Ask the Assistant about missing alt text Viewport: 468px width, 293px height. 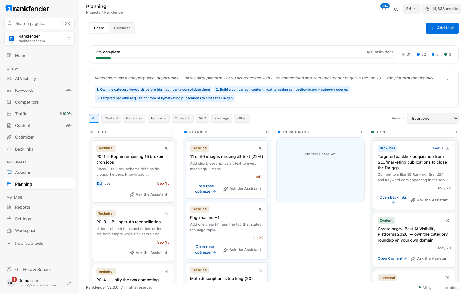[242, 188]
